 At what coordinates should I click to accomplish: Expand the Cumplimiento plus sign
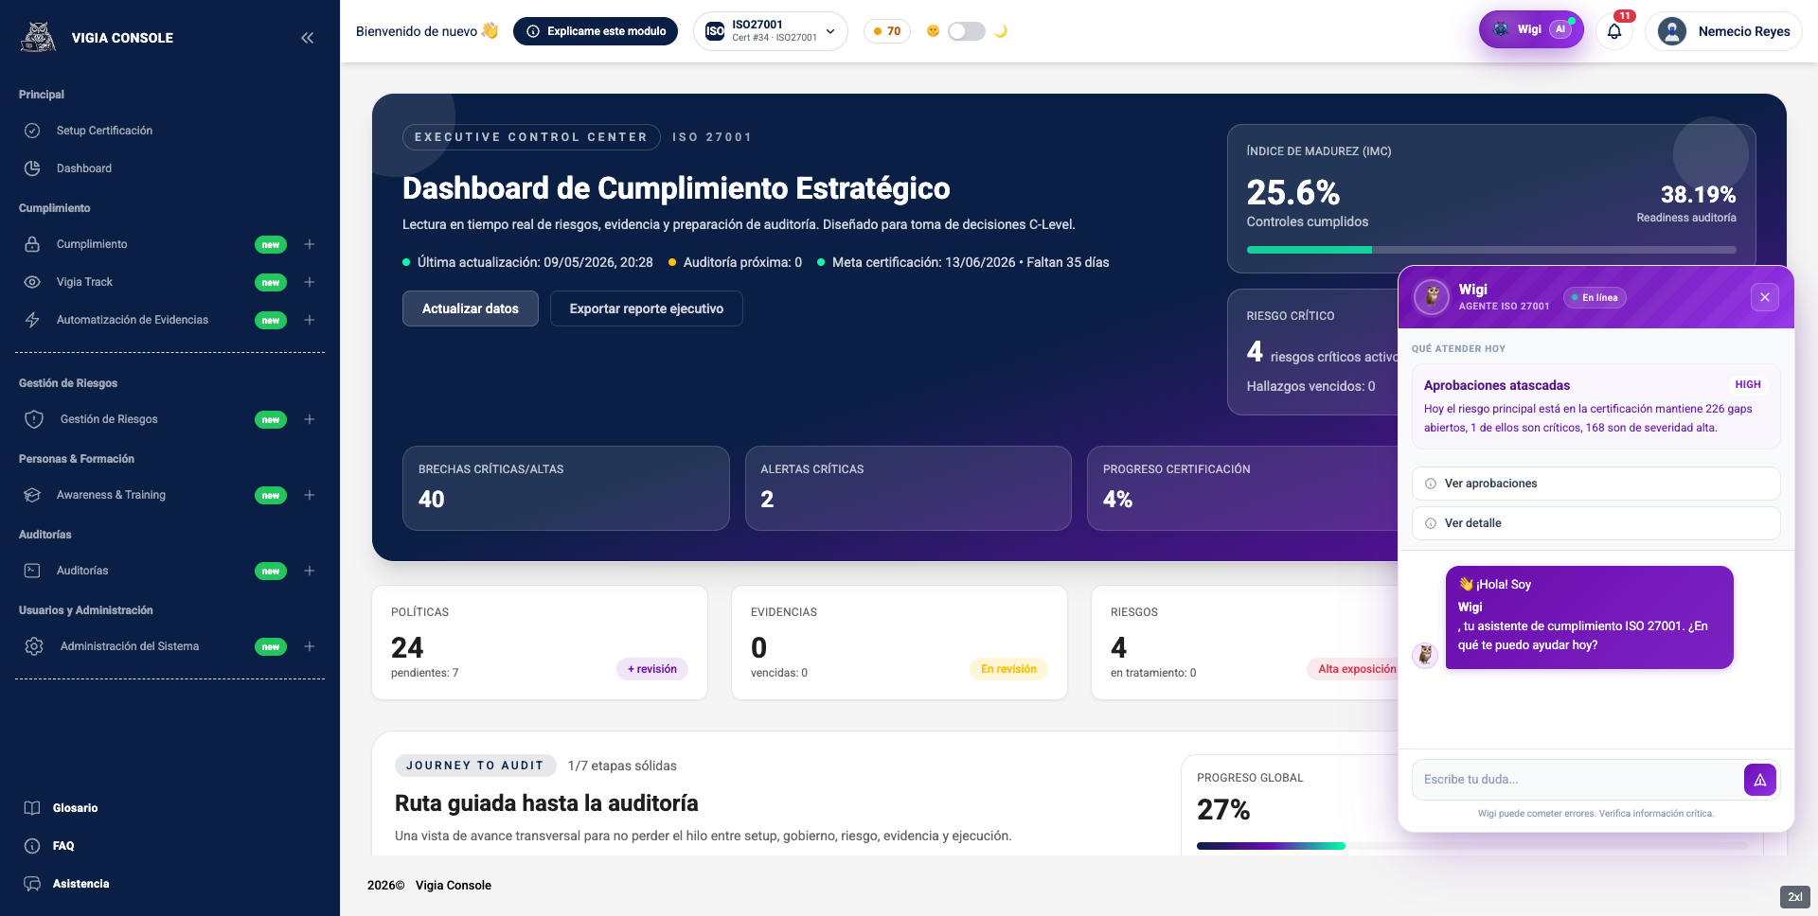click(x=309, y=244)
